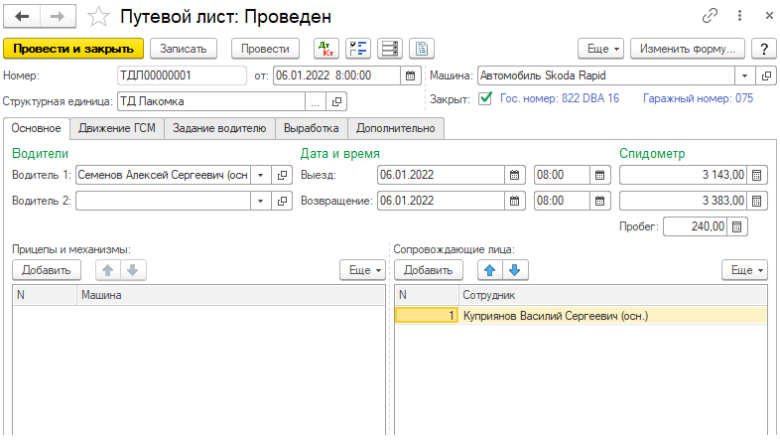
Task: Click the Номер input field
Action: tap(181, 75)
